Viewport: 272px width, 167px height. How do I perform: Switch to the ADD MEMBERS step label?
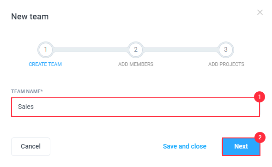(x=136, y=64)
